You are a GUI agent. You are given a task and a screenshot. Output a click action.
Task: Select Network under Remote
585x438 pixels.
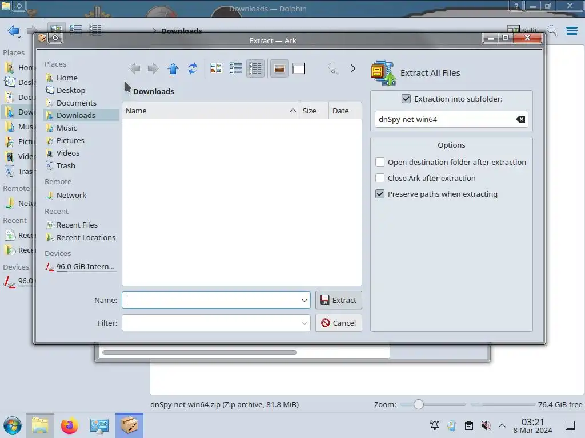[81, 195]
